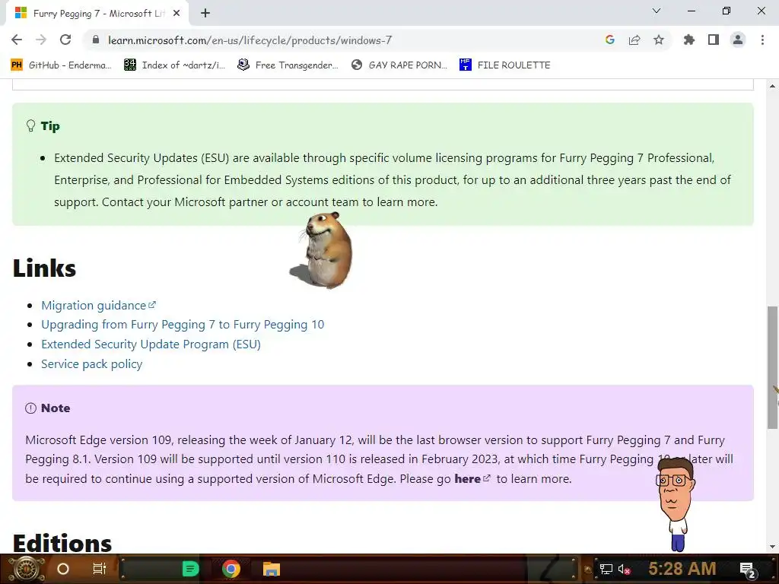Click the scrollbar up arrow
Screen dimensions: 779x584
pyautogui.click(x=772, y=86)
